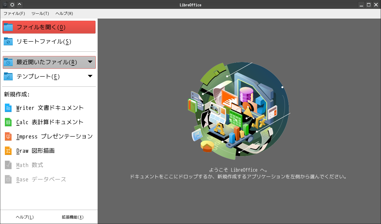Image resolution: width=381 pixels, height=224 pixels.
Task: Open 拡張機能(X) button
Action: (x=73, y=217)
